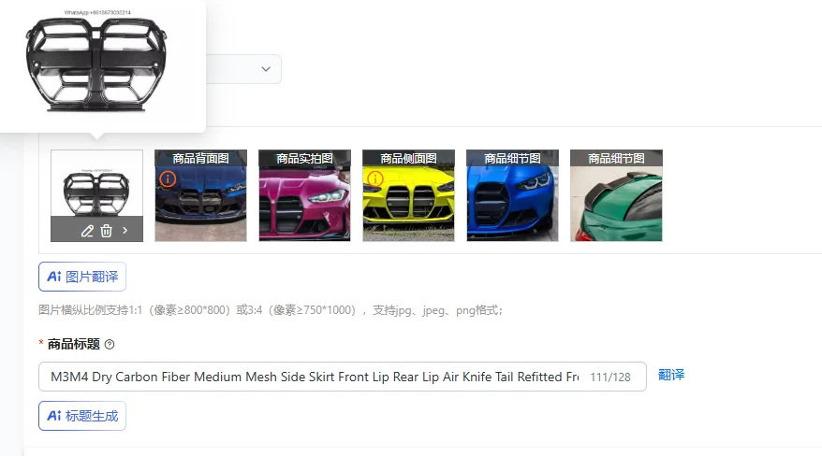Focus the 商品标题 input field
822x456 pixels.
pyautogui.click(x=343, y=377)
